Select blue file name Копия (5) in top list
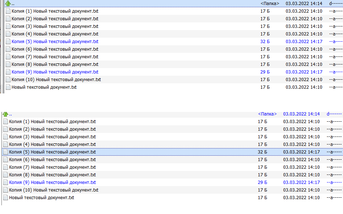The height and width of the screenshot is (214, 343). 55,42
